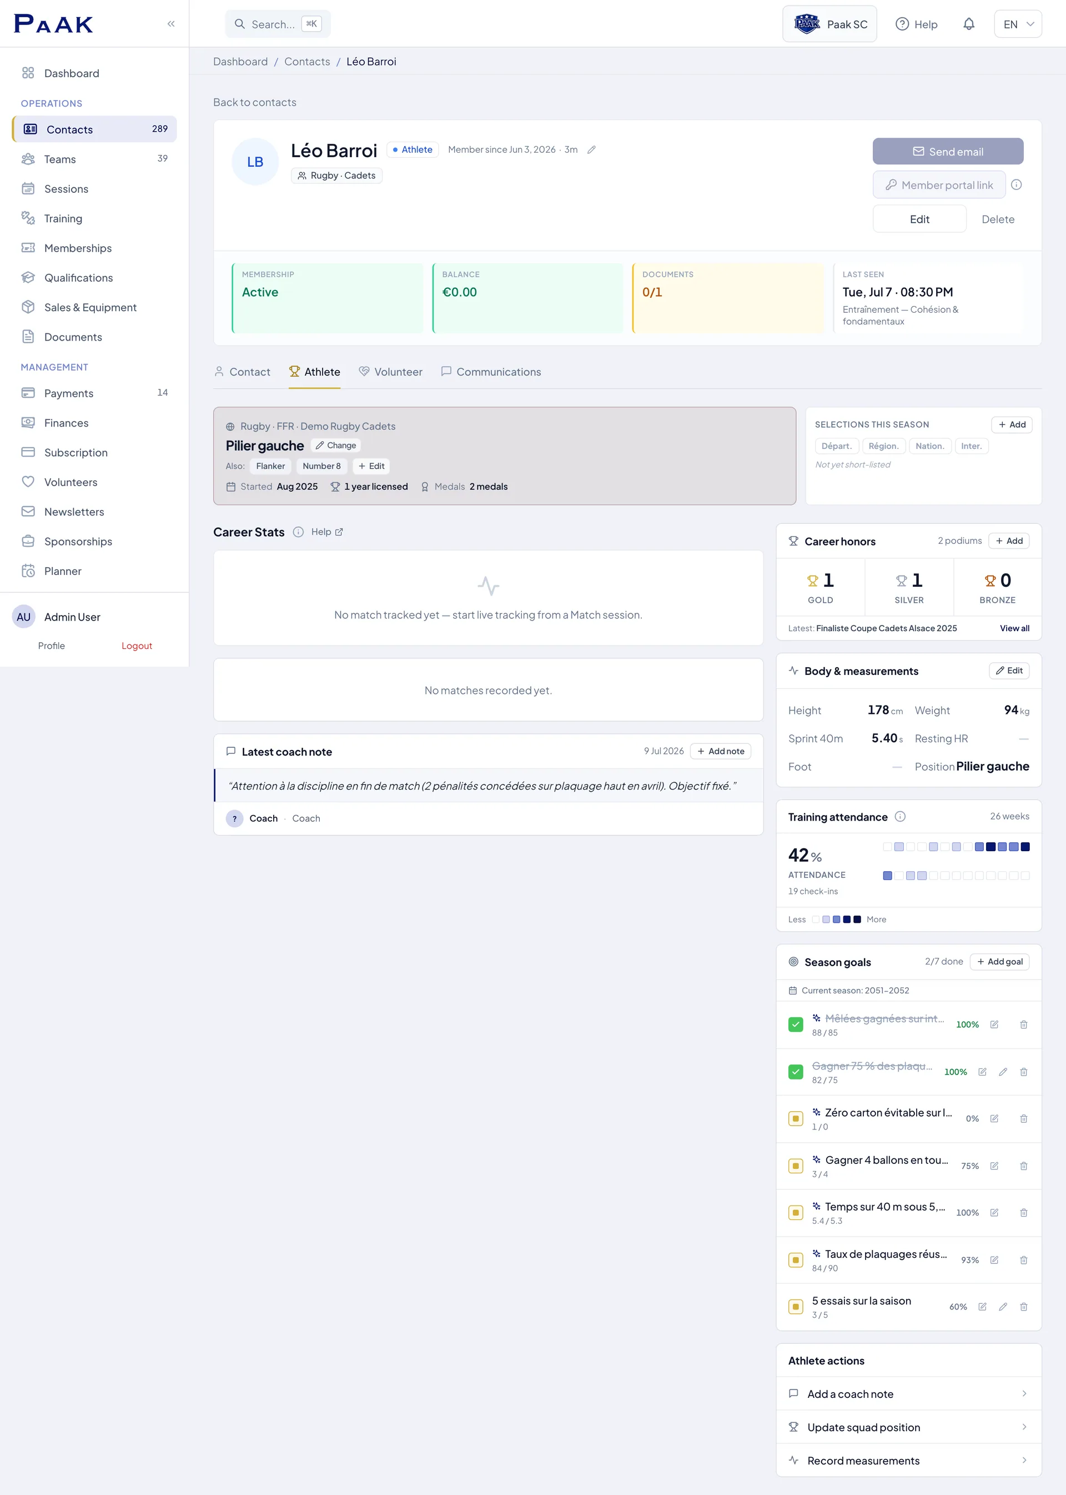Click pencil icon next to member since date
Screen dimensions: 1066x1495
[591, 150]
